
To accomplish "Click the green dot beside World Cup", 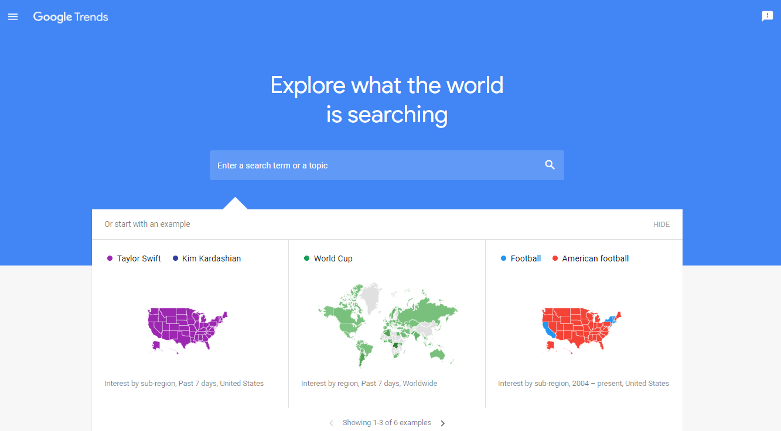I will click(x=306, y=258).
